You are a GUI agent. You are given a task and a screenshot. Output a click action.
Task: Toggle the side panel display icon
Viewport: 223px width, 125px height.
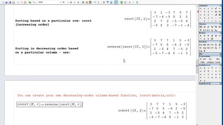(116, 2)
